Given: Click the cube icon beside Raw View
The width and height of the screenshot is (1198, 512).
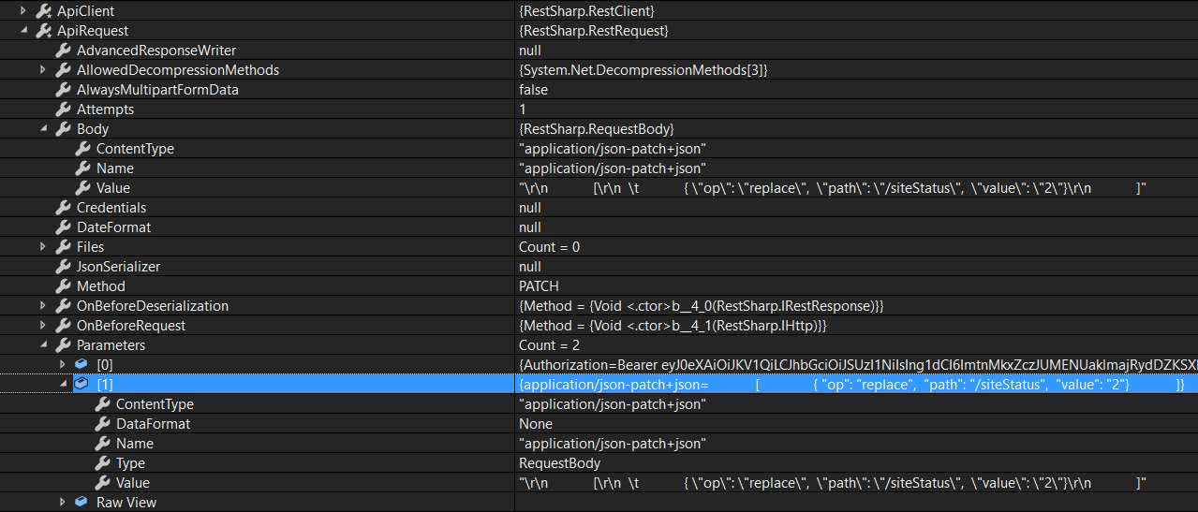Looking at the screenshot, I should [81, 503].
